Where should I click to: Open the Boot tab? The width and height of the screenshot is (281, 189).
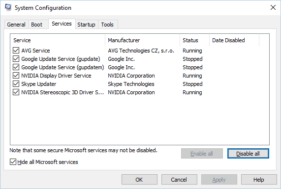pyautogui.click(x=36, y=25)
